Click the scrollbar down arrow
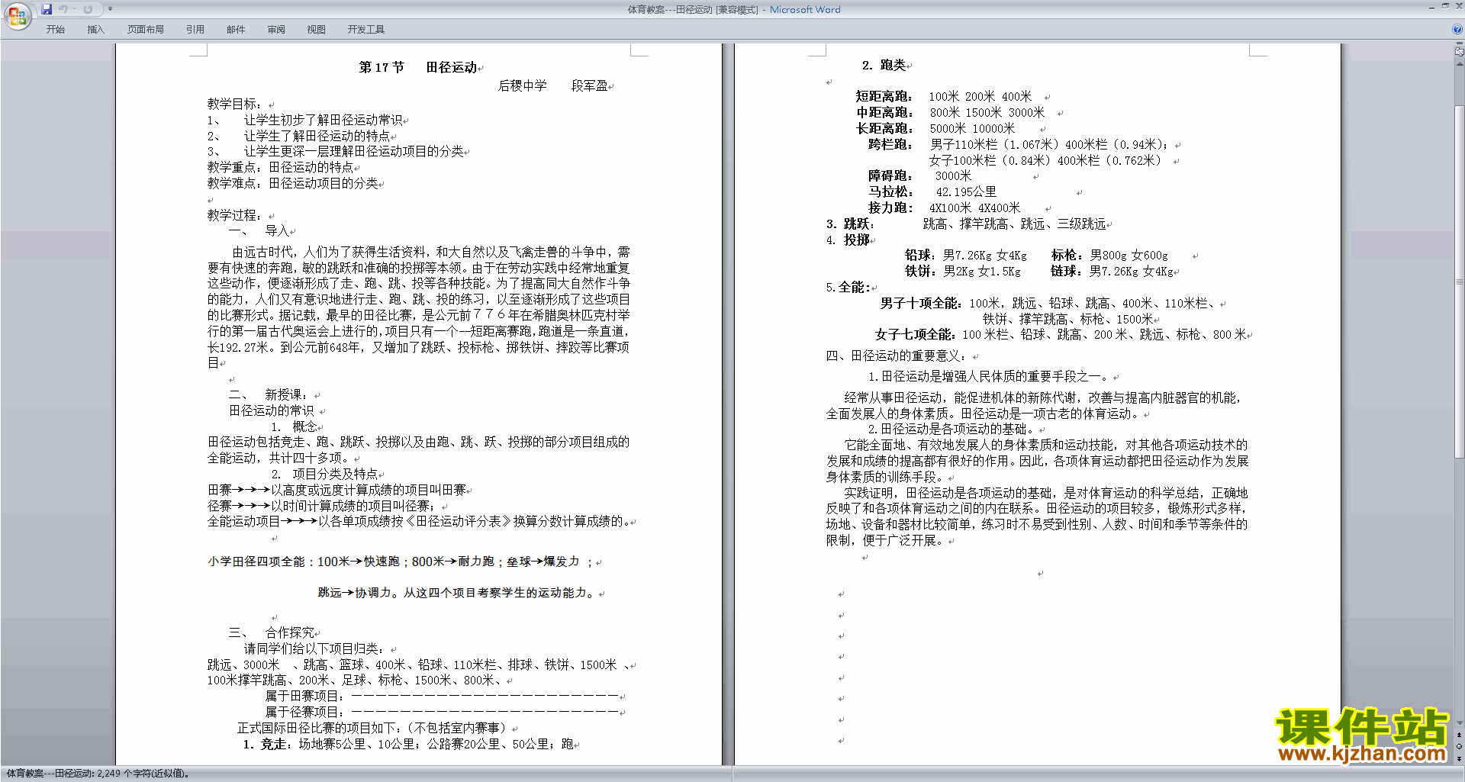Screen dimensions: 1465x782 point(1459,722)
